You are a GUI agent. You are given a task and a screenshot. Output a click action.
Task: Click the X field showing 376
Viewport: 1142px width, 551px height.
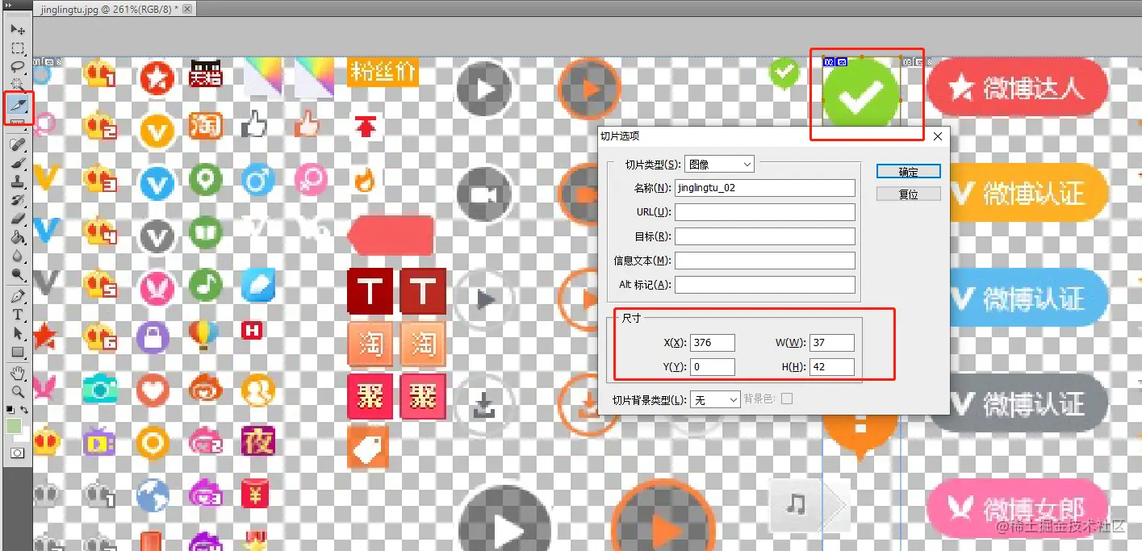tap(713, 343)
